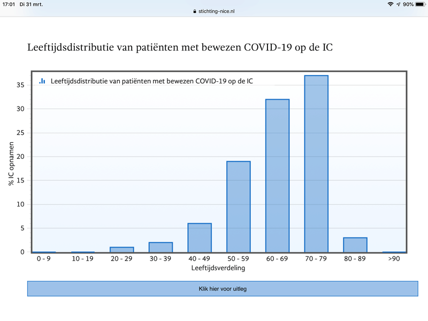Image resolution: width=428 pixels, height=321 pixels.
Task: Click the Leeftijdsverdeling axis label
Action: [x=219, y=267]
